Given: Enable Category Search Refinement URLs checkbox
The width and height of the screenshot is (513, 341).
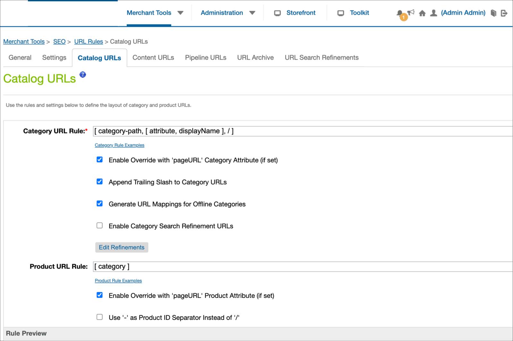Looking at the screenshot, I should tap(100, 226).
